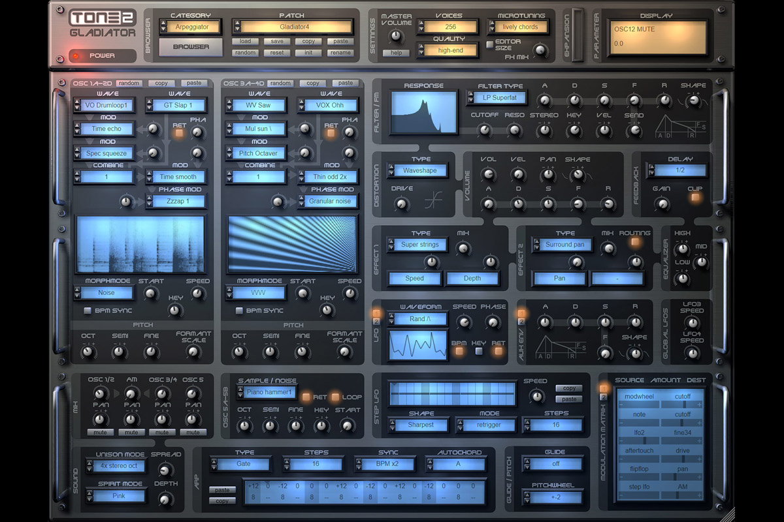Toggle the LFO BPM sync button
The image size is (784, 522).
(x=460, y=351)
